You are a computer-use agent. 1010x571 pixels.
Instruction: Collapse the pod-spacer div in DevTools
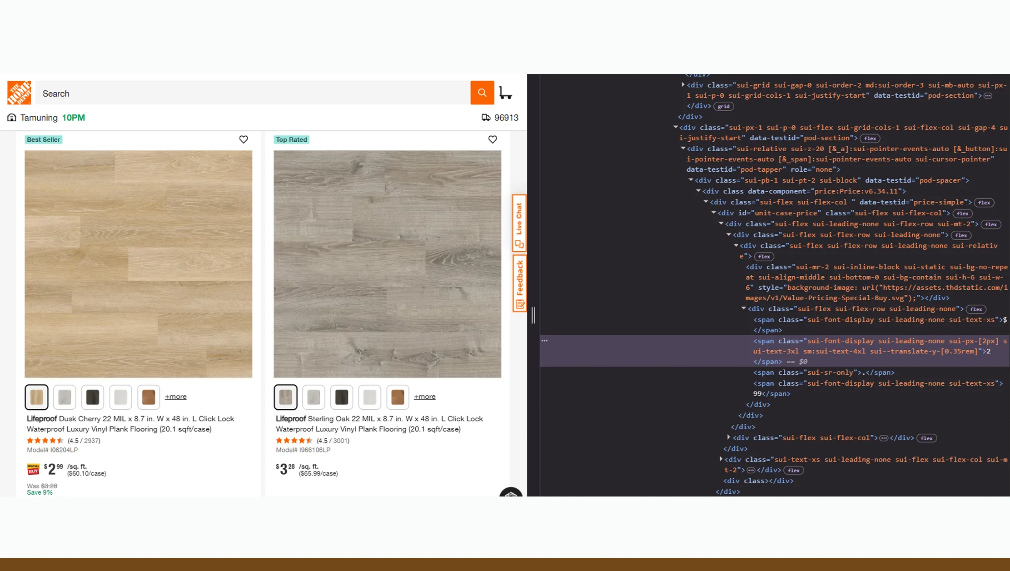692,180
